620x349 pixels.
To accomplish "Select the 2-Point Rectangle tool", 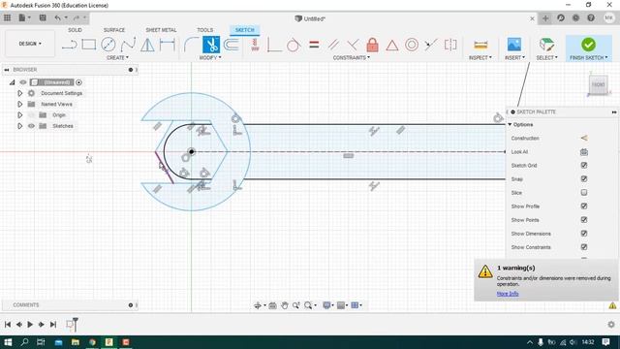I will tap(88, 45).
